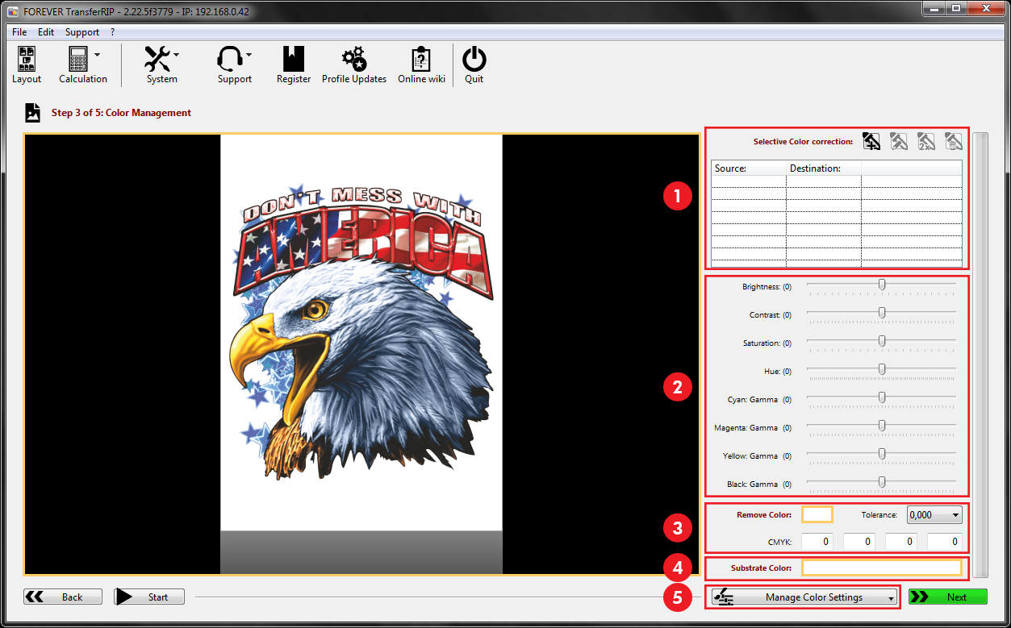
Task: Focus the third CMYK value field
Action: 901,542
